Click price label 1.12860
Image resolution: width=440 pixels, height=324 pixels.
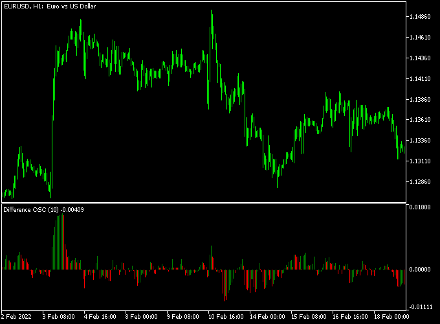(x=420, y=182)
